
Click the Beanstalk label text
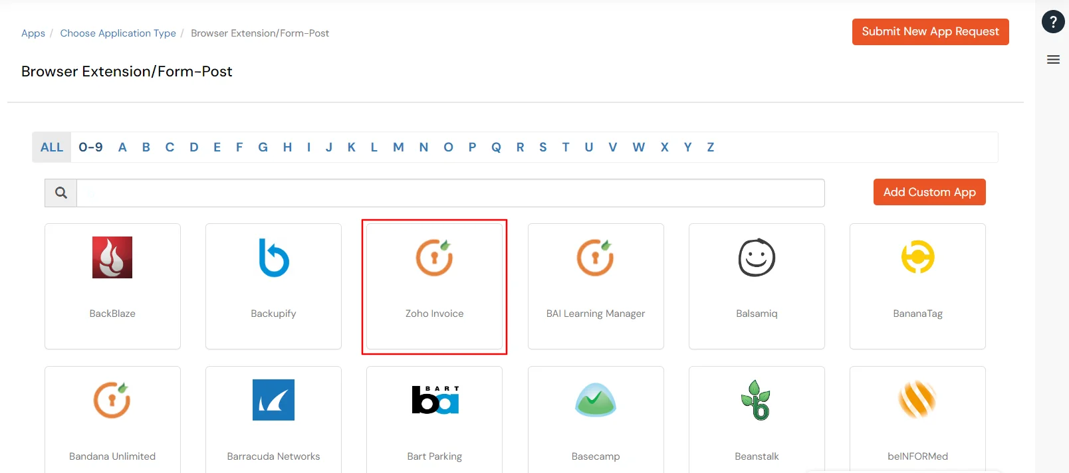coord(757,456)
